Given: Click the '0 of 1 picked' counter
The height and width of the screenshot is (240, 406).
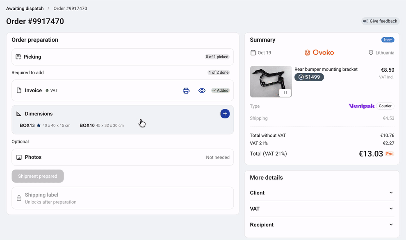Looking at the screenshot, I should (217, 57).
